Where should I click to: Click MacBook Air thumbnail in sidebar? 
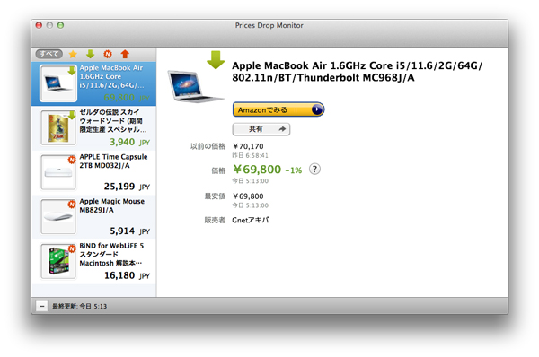click(x=57, y=83)
